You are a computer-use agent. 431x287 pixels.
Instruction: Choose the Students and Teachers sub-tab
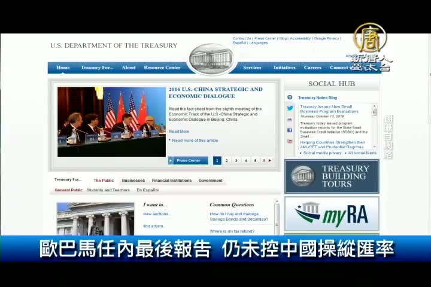tap(108, 190)
